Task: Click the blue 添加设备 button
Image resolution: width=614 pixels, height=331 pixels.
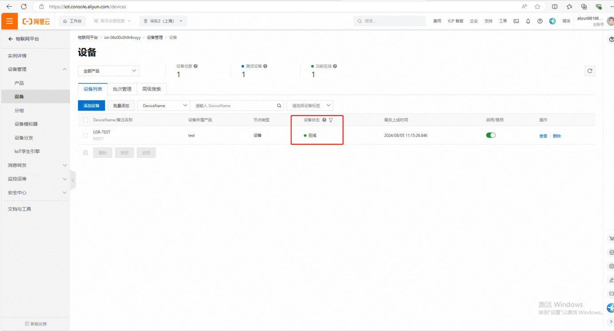Action: (x=91, y=106)
